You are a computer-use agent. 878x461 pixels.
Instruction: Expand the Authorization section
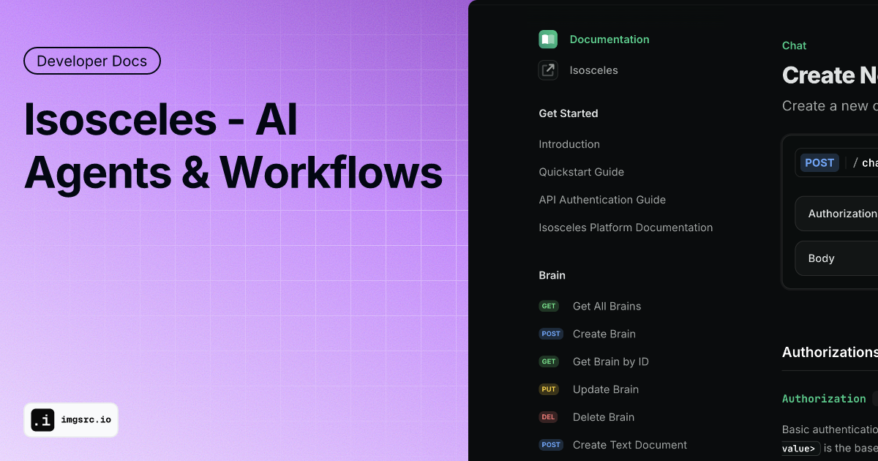point(836,214)
